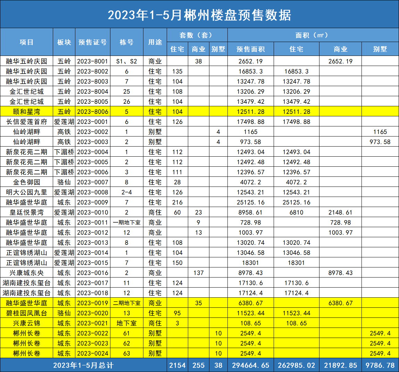This screenshot has width=399, height=372.
Task: Select the 973.58 cell under 别墅 area
Action: 380,142
